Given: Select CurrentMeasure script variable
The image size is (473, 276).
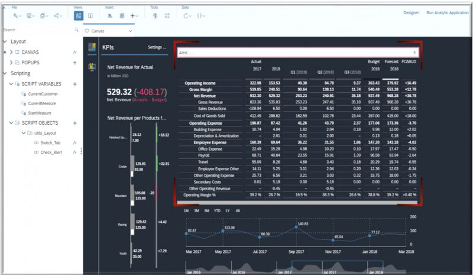Looking at the screenshot, I should [x=42, y=103].
